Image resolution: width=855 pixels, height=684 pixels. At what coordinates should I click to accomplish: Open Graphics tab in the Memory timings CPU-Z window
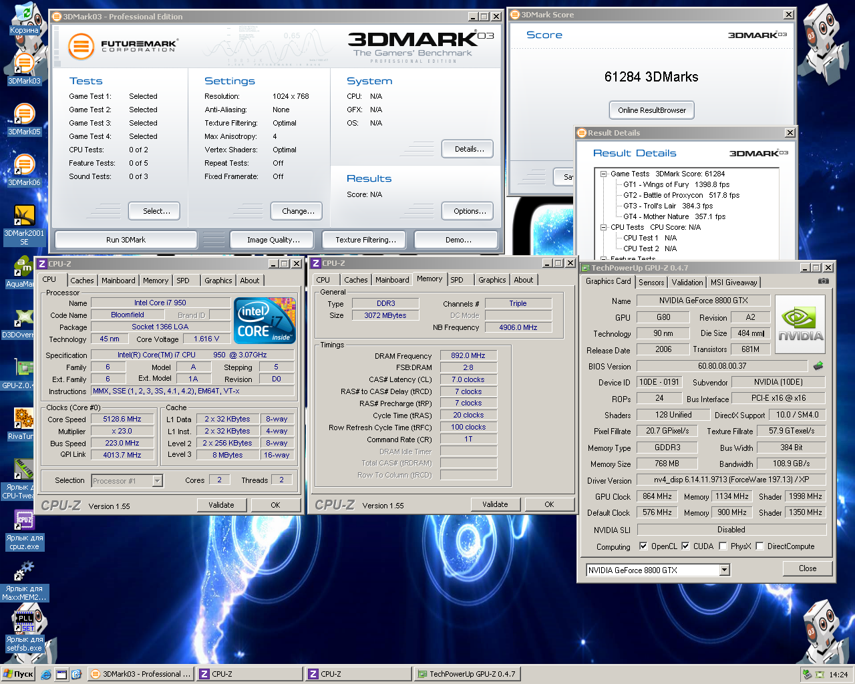coord(492,280)
